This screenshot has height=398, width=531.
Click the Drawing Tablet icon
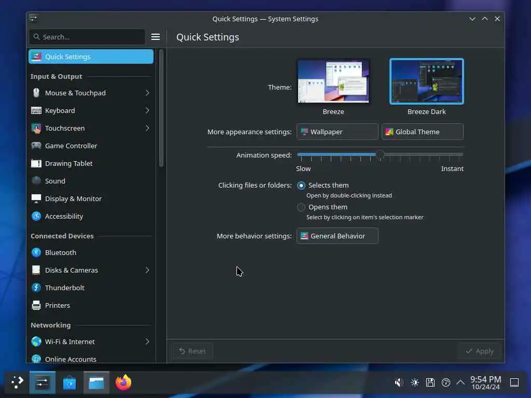[36, 163]
